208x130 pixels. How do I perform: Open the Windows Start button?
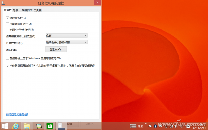[5, 126]
